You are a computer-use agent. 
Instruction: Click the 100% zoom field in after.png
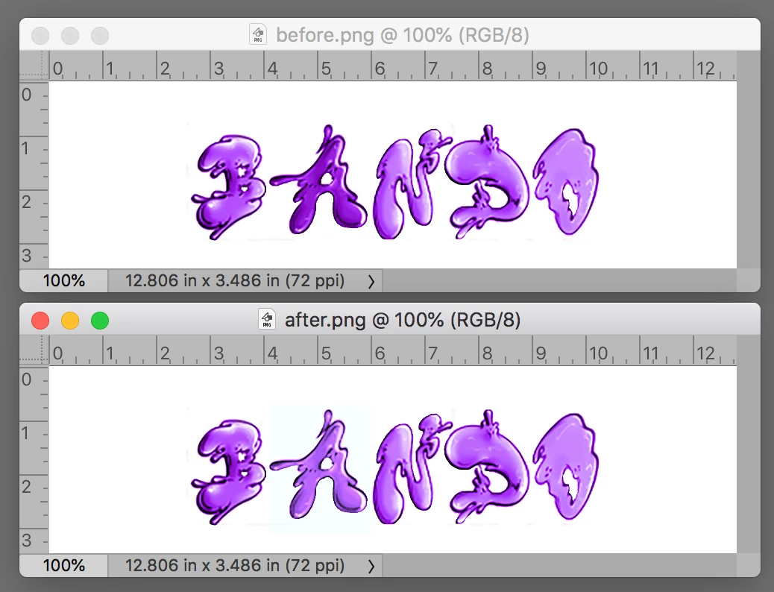click(x=63, y=565)
